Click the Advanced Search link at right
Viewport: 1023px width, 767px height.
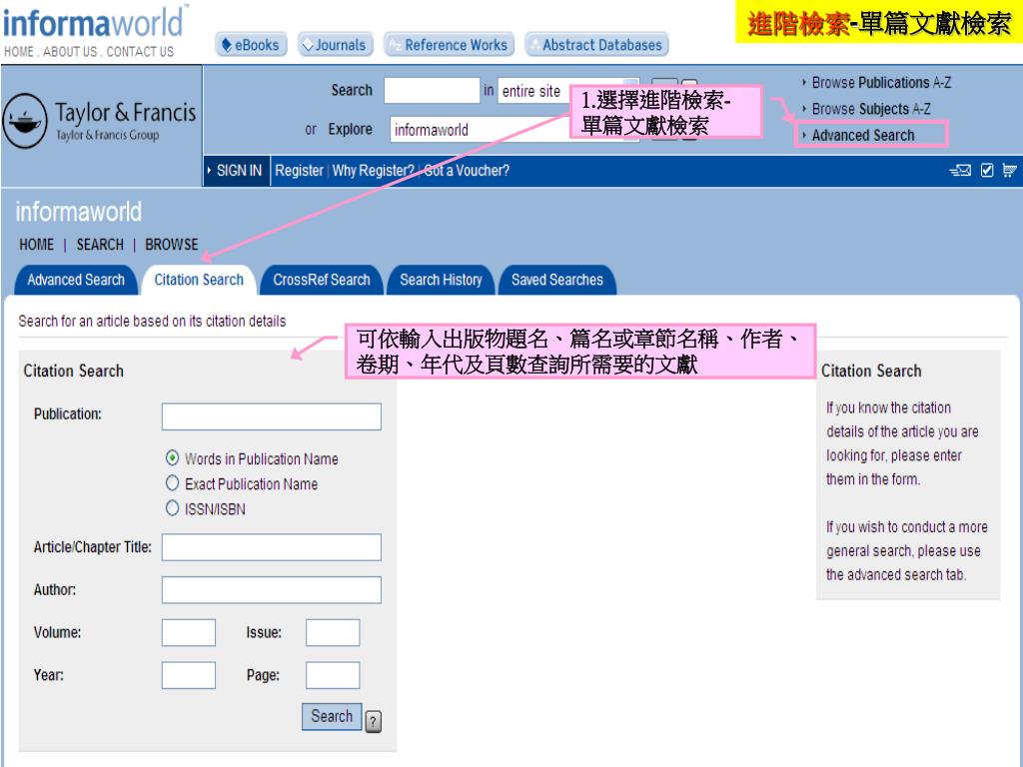point(862,135)
